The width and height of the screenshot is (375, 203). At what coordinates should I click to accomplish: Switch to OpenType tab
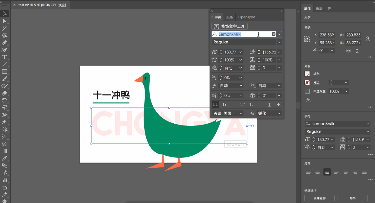pos(247,17)
